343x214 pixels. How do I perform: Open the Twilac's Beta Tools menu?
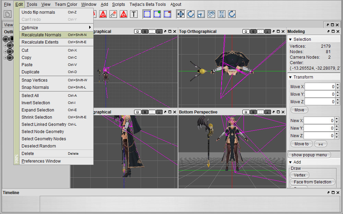click(147, 4)
